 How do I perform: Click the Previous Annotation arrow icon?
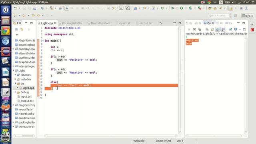[x=24, y=15]
